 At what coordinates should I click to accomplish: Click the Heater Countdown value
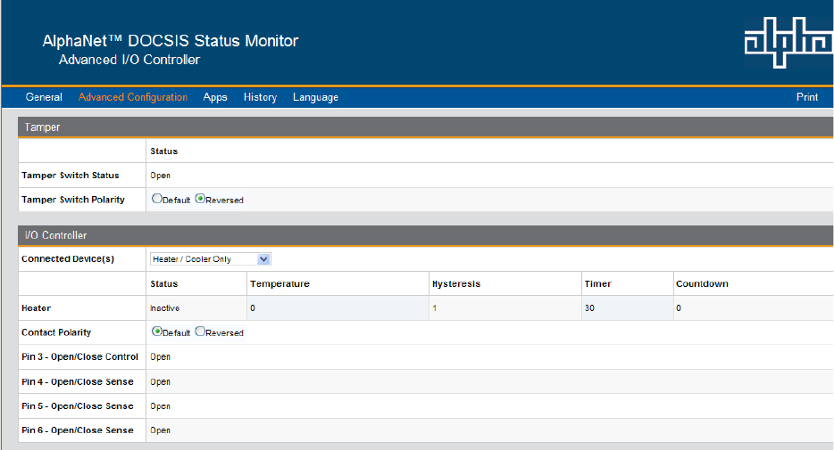(678, 307)
